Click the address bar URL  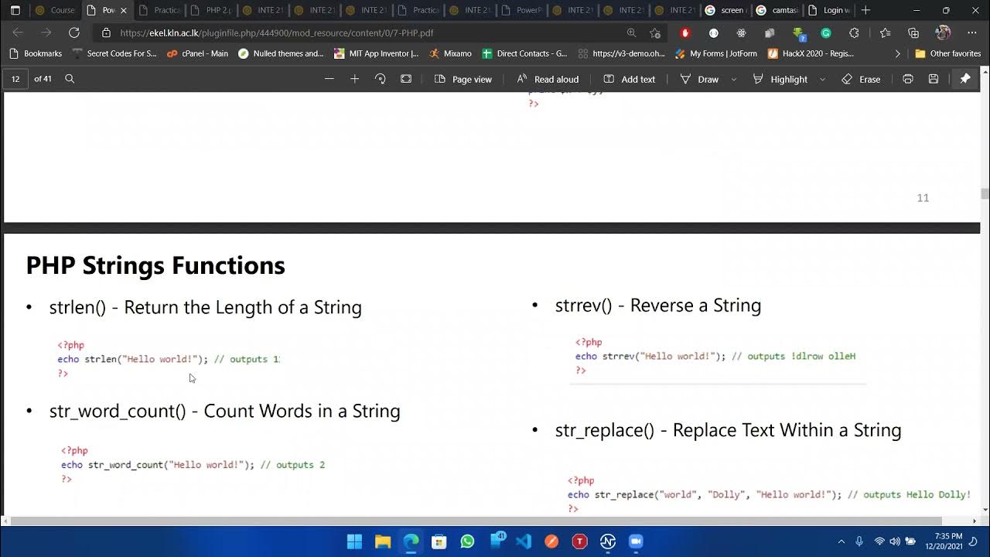(276, 33)
